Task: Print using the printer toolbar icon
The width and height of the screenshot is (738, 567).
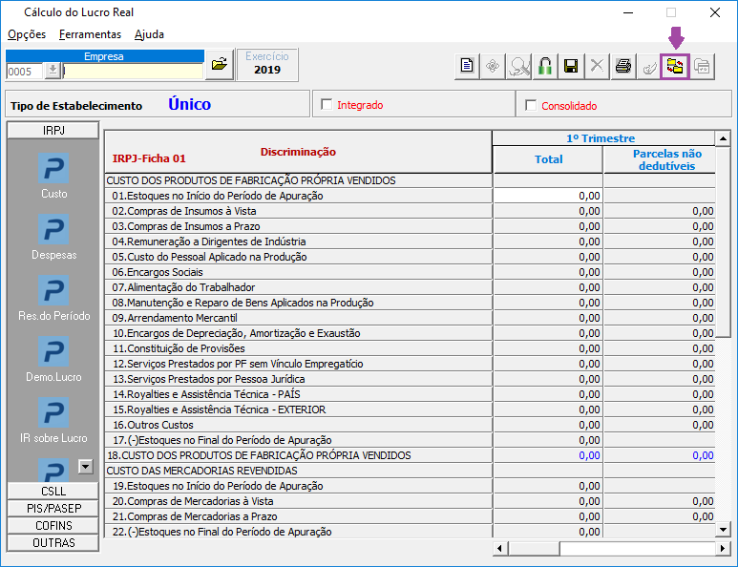Action: click(623, 66)
